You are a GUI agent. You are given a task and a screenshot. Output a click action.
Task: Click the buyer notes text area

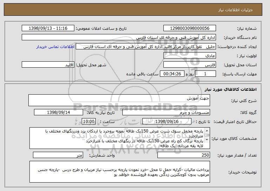(120, 172)
